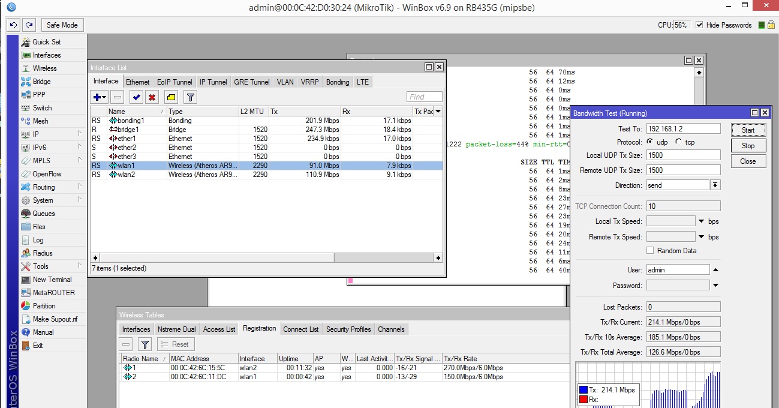Click the Test To address field

coord(683,129)
